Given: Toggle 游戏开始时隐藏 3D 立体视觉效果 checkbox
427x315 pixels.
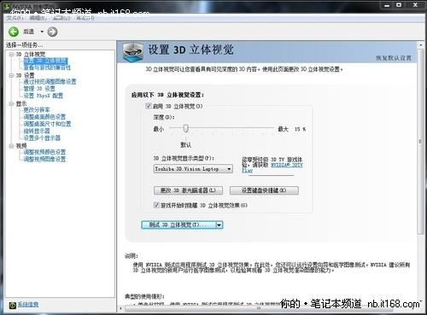Looking at the screenshot, I should (x=156, y=205).
